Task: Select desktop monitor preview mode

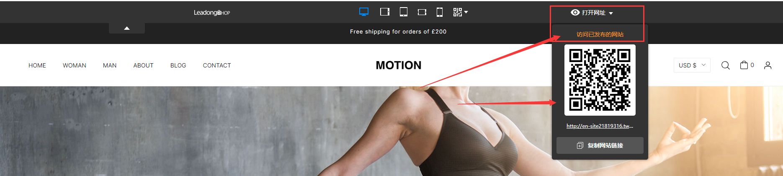Action: pyautogui.click(x=364, y=12)
